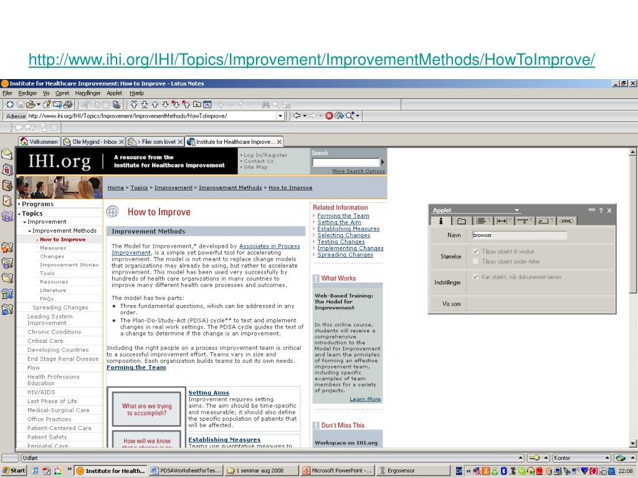
Task: Open the Forming the Team related link
Action: [343, 216]
